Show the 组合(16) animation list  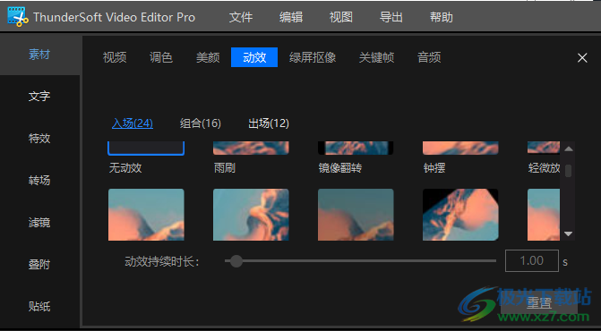click(200, 123)
